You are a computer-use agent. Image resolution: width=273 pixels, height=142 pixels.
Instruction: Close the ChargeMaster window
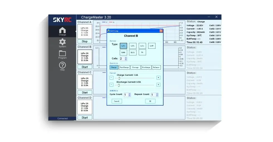pyautogui.click(x=216, y=17)
